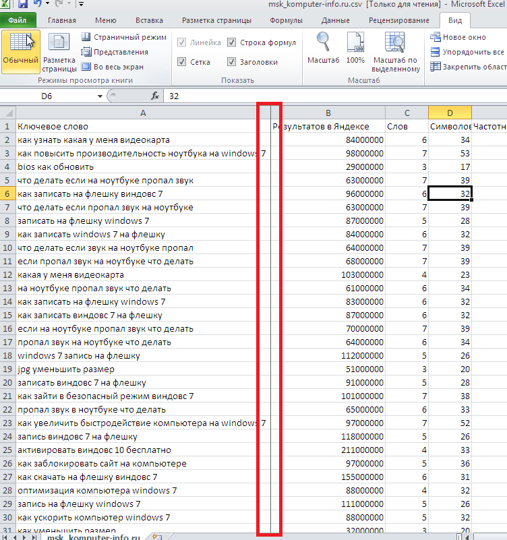Open Представления custom views
This screenshot has height=540, width=507.
click(x=115, y=52)
